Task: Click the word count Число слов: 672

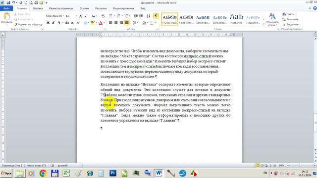Action: point(36,166)
